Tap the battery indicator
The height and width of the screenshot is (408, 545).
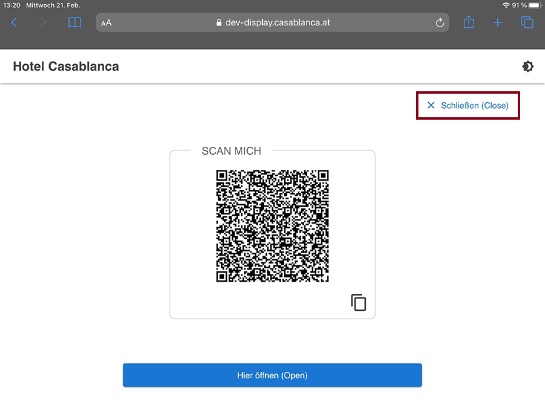534,5
